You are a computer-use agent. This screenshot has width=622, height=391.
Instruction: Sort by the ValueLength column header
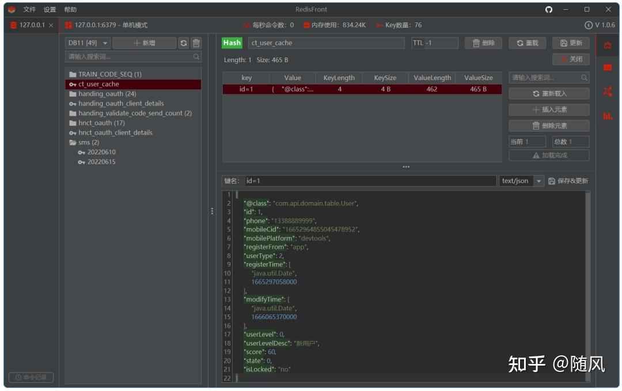[432, 78]
